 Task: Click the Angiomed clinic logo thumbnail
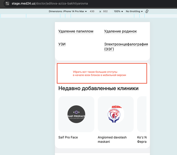coord(116,114)
